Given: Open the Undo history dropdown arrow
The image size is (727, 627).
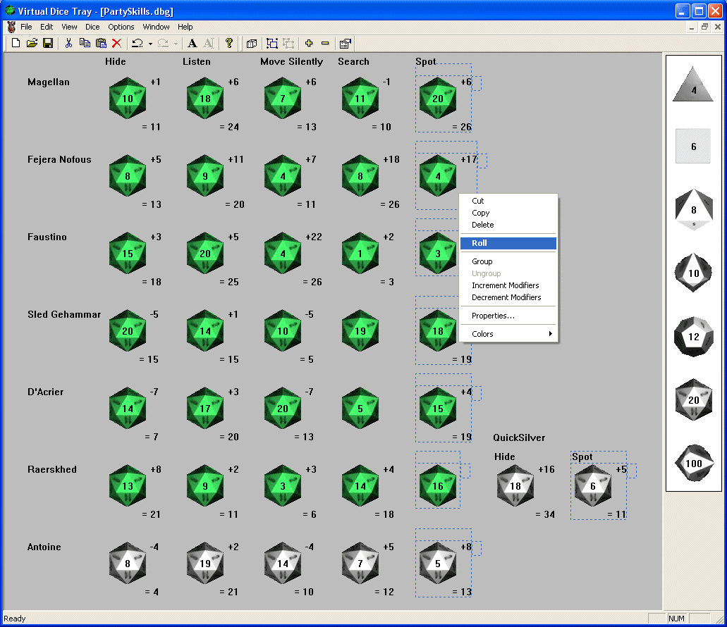Looking at the screenshot, I should tap(150, 44).
